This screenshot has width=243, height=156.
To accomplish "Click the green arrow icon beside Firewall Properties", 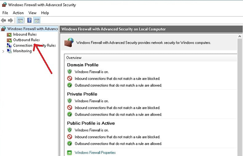I will coord(69,153).
